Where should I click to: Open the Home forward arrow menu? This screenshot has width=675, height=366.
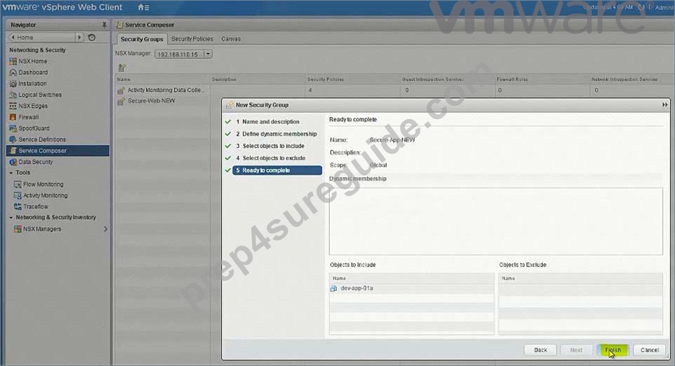[x=79, y=37]
